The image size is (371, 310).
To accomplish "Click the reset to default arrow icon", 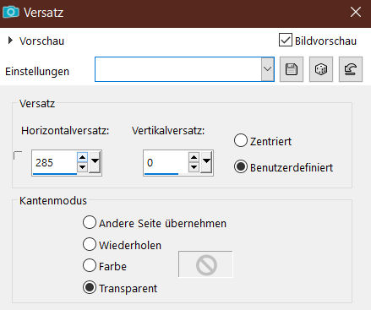I will [x=351, y=69].
